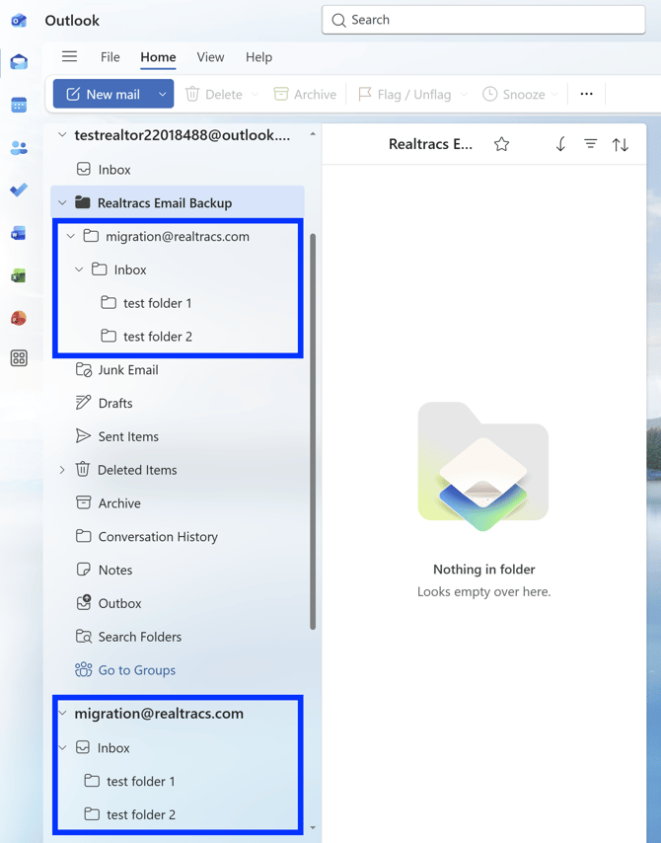The height and width of the screenshot is (843, 661).
Task: Select the Realtracs Email Backup folder
Action: click(178, 202)
